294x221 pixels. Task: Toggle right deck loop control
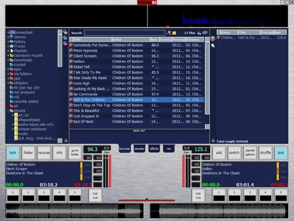(283, 177)
